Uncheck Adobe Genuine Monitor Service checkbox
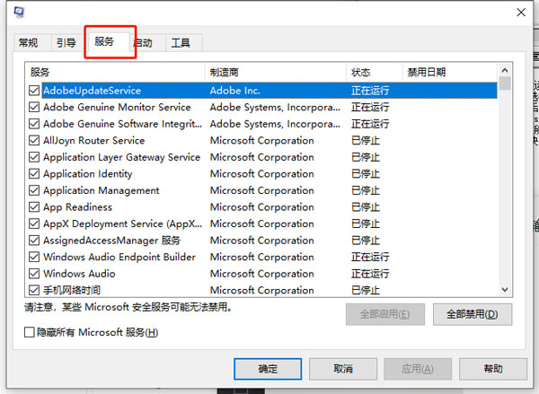The image size is (539, 394). click(x=34, y=107)
